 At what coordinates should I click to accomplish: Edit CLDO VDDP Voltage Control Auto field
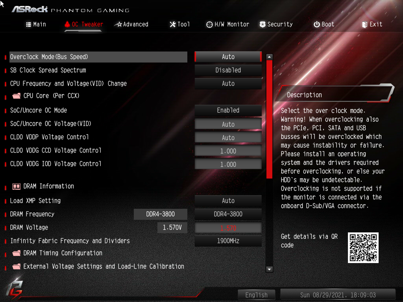click(228, 137)
